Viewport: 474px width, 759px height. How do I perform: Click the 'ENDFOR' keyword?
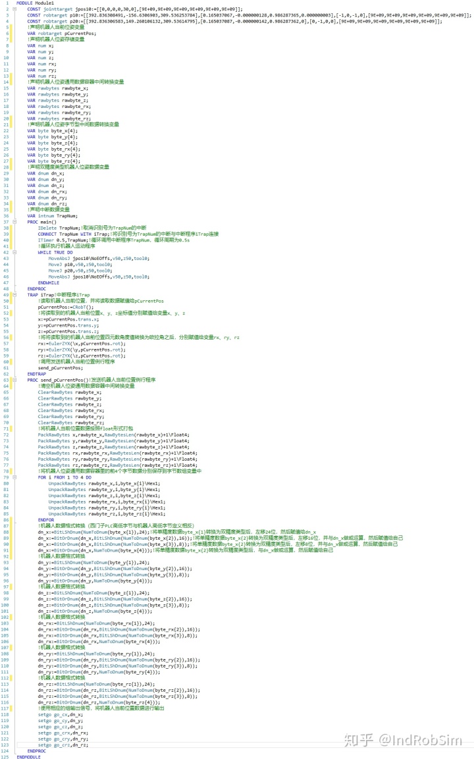coord(46,520)
